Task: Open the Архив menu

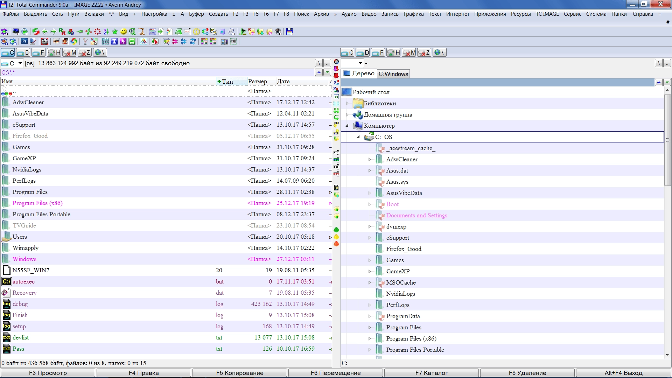Action: 321,14
